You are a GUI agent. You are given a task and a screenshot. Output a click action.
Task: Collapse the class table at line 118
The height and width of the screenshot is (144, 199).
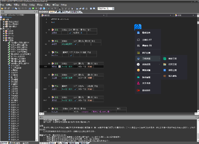point(49,63)
